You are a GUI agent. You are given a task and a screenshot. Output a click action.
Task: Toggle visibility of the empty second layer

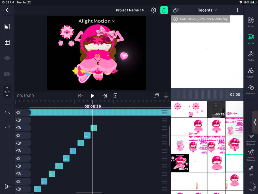(18, 120)
